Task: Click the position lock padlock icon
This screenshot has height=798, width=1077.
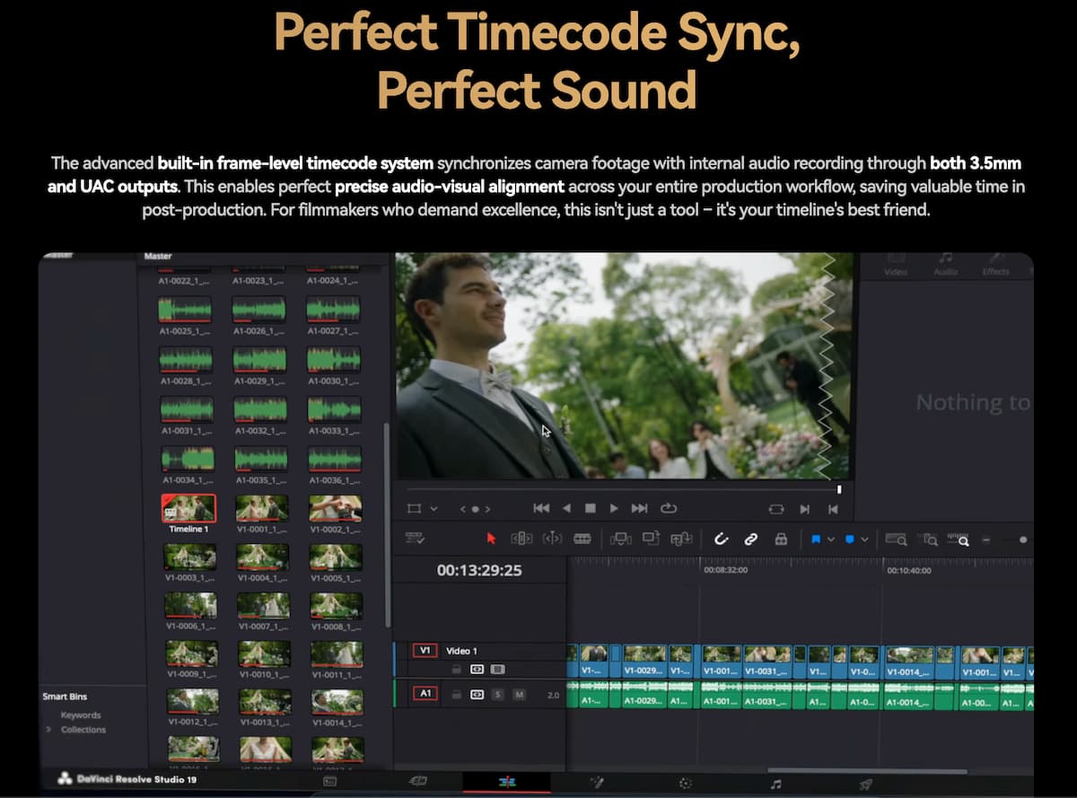Action: pos(781,539)
